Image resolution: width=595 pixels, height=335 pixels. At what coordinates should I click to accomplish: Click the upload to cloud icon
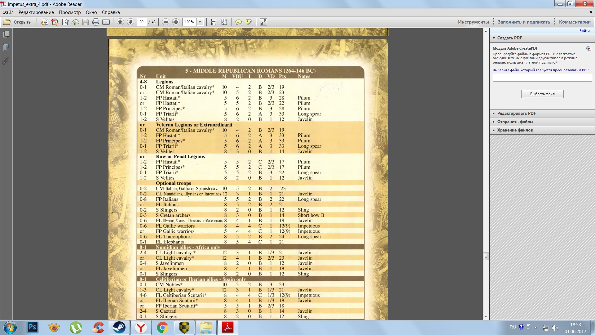click(x=75, y=22)
